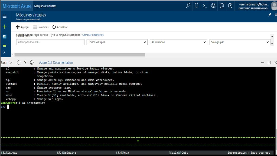Open Cloud Shell help question mark
The width and height of the screenshot is (277, 156).
(x=25, y=63)
